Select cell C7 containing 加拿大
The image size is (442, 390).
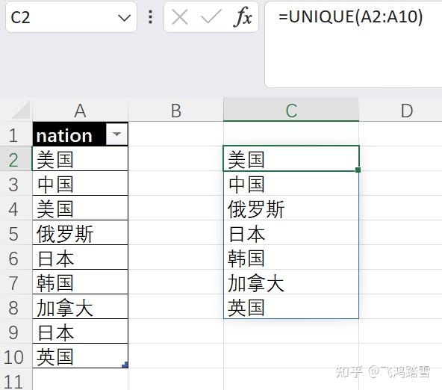291,282
